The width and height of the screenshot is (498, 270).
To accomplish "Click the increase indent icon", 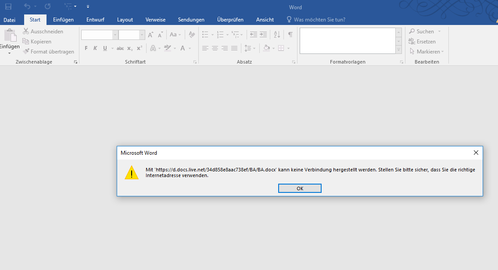I will (263, 35).
